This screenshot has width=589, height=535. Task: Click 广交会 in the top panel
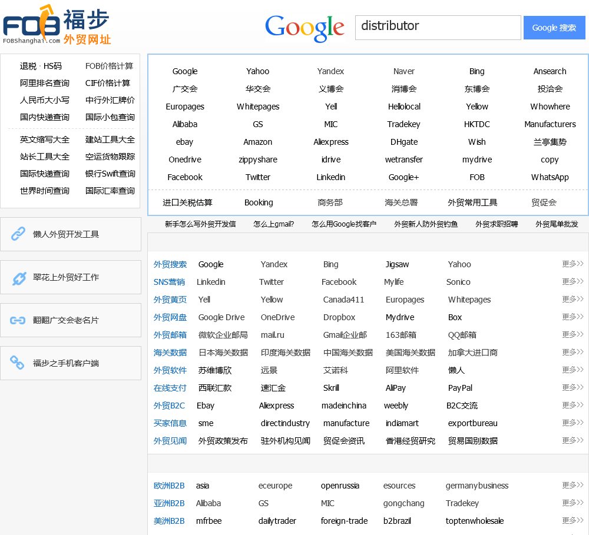click(185, 89)
